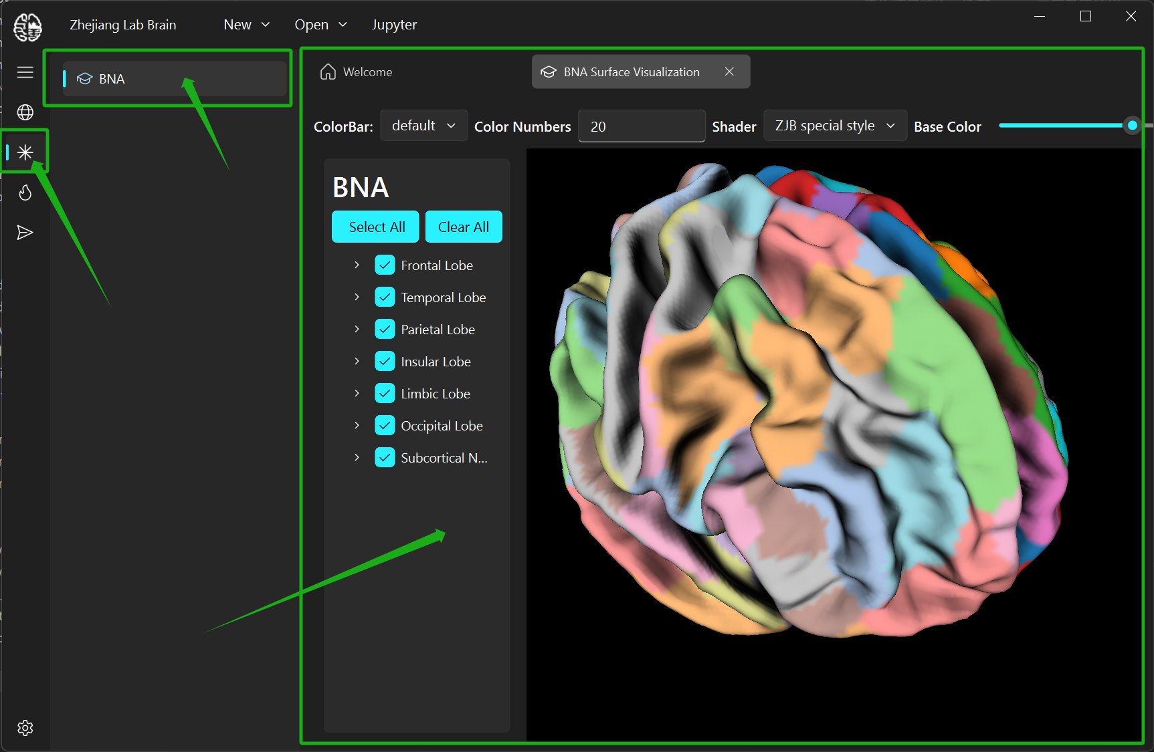Toggle the Occipital Lobe checkbox
Image resolution: width=1154 pixels, height=752 pixels.
tap(385, 426)
